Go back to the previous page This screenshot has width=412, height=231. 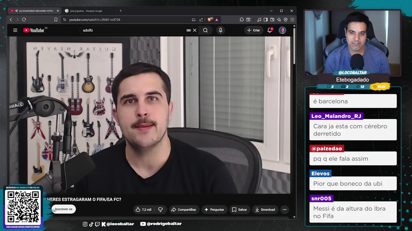(11, 20)
